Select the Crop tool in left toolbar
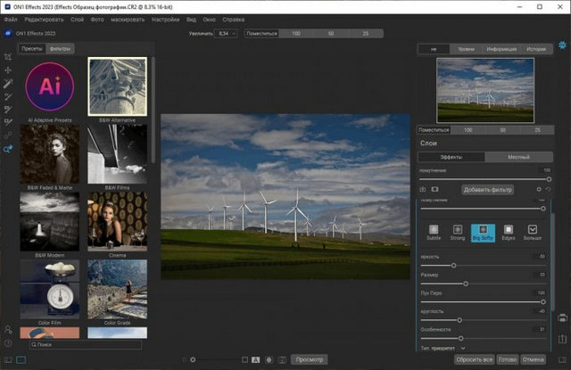 point(8,56)
